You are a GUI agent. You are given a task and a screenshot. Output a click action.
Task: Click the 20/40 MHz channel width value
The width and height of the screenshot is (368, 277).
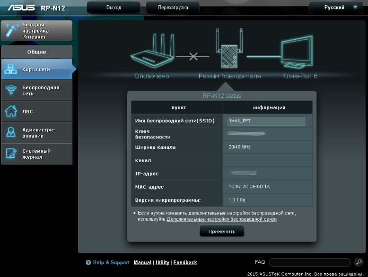239,147
